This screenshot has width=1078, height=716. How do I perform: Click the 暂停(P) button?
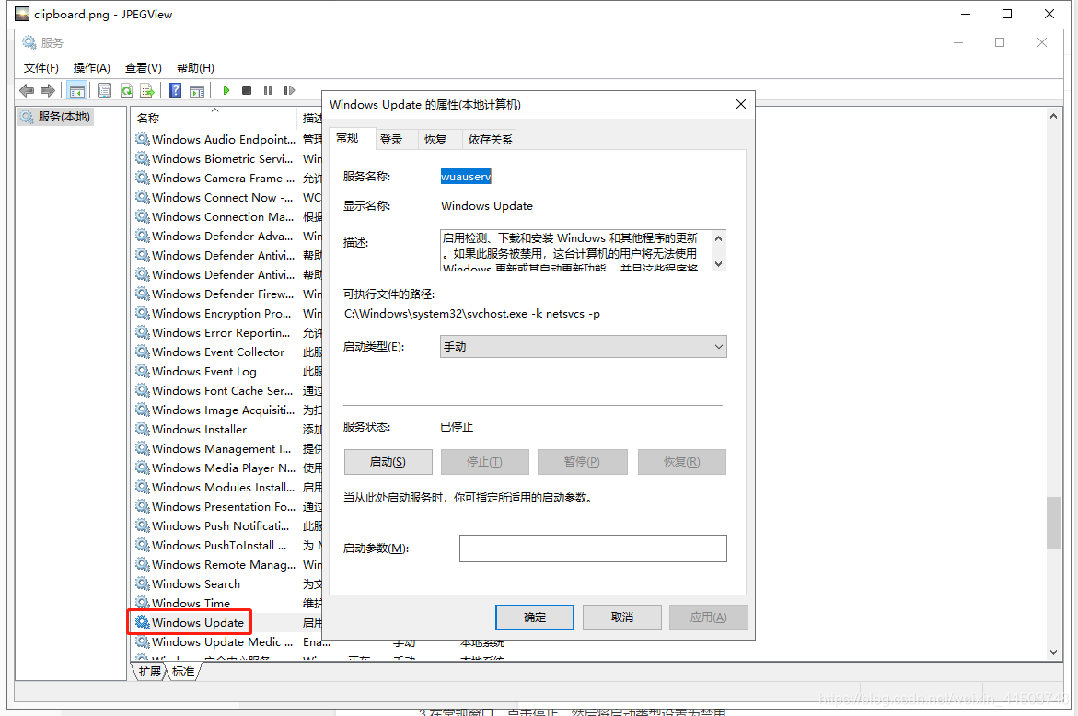(x=583, y=462)
